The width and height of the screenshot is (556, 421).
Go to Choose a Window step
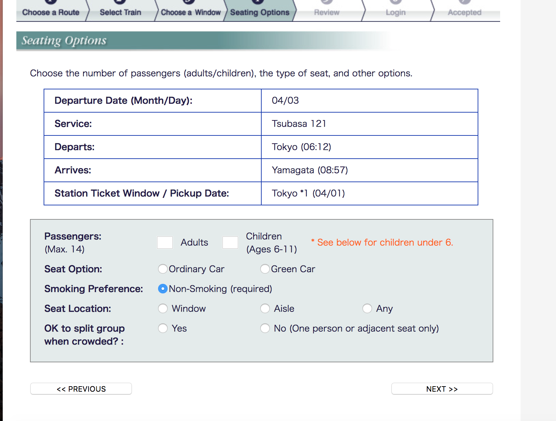(x=190, y=12)
